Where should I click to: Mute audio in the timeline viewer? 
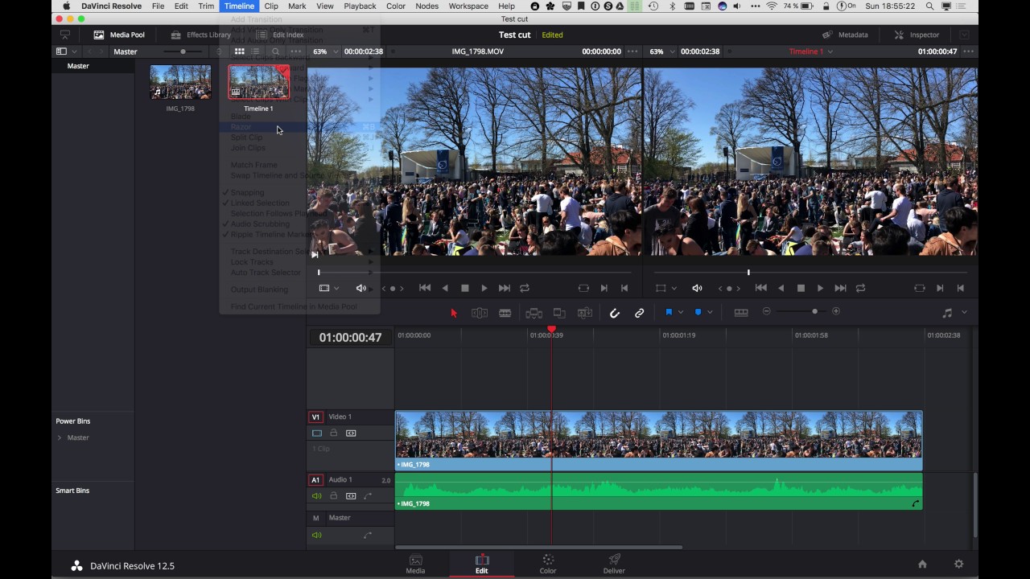697,288
